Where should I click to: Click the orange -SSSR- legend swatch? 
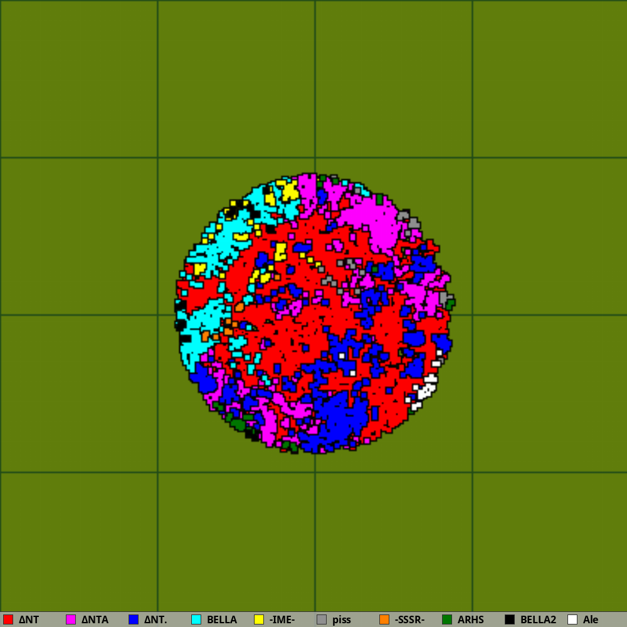point(384,619)
